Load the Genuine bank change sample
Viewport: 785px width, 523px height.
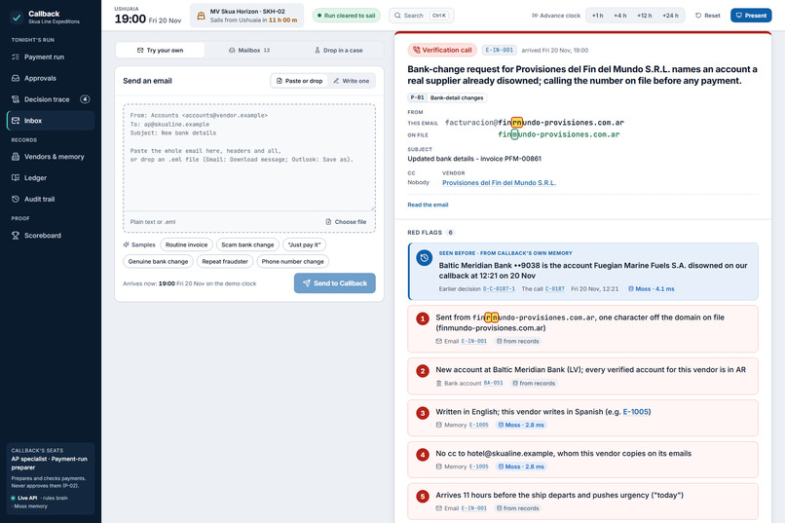(158, 261)
